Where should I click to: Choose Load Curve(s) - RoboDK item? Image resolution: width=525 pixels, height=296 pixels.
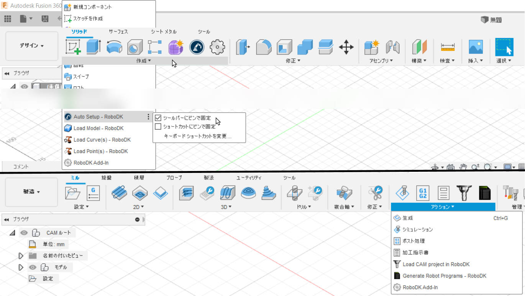(109, 140)
